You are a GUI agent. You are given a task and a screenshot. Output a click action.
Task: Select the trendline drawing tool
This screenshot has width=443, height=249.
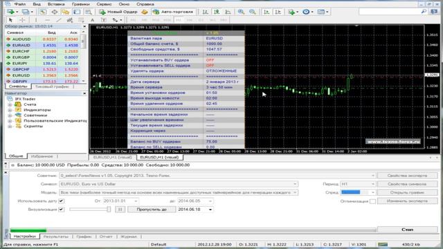pos(58,20)
